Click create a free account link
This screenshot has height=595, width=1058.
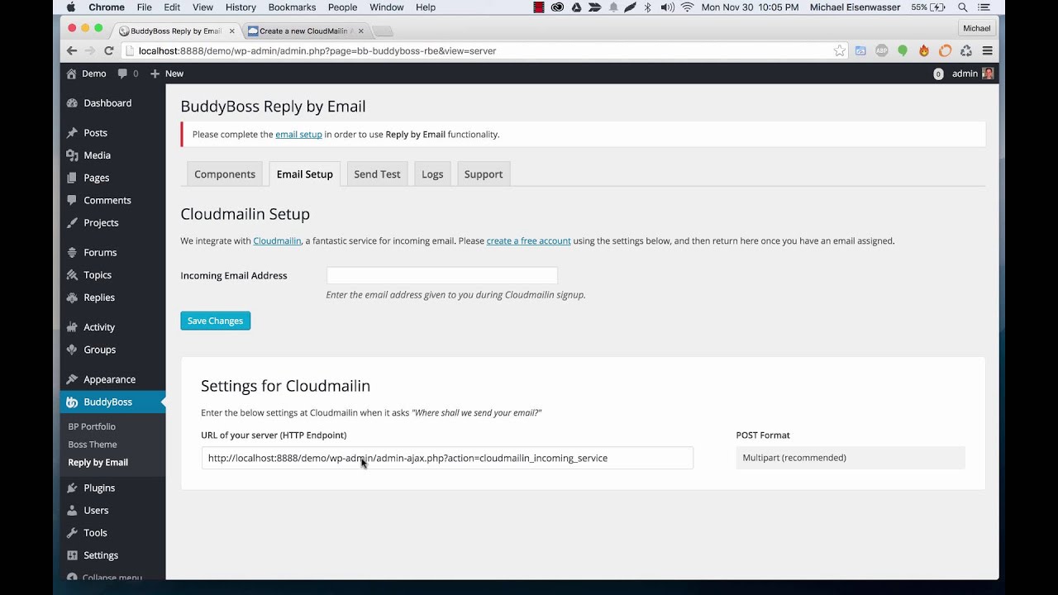[x=528, y=241]
